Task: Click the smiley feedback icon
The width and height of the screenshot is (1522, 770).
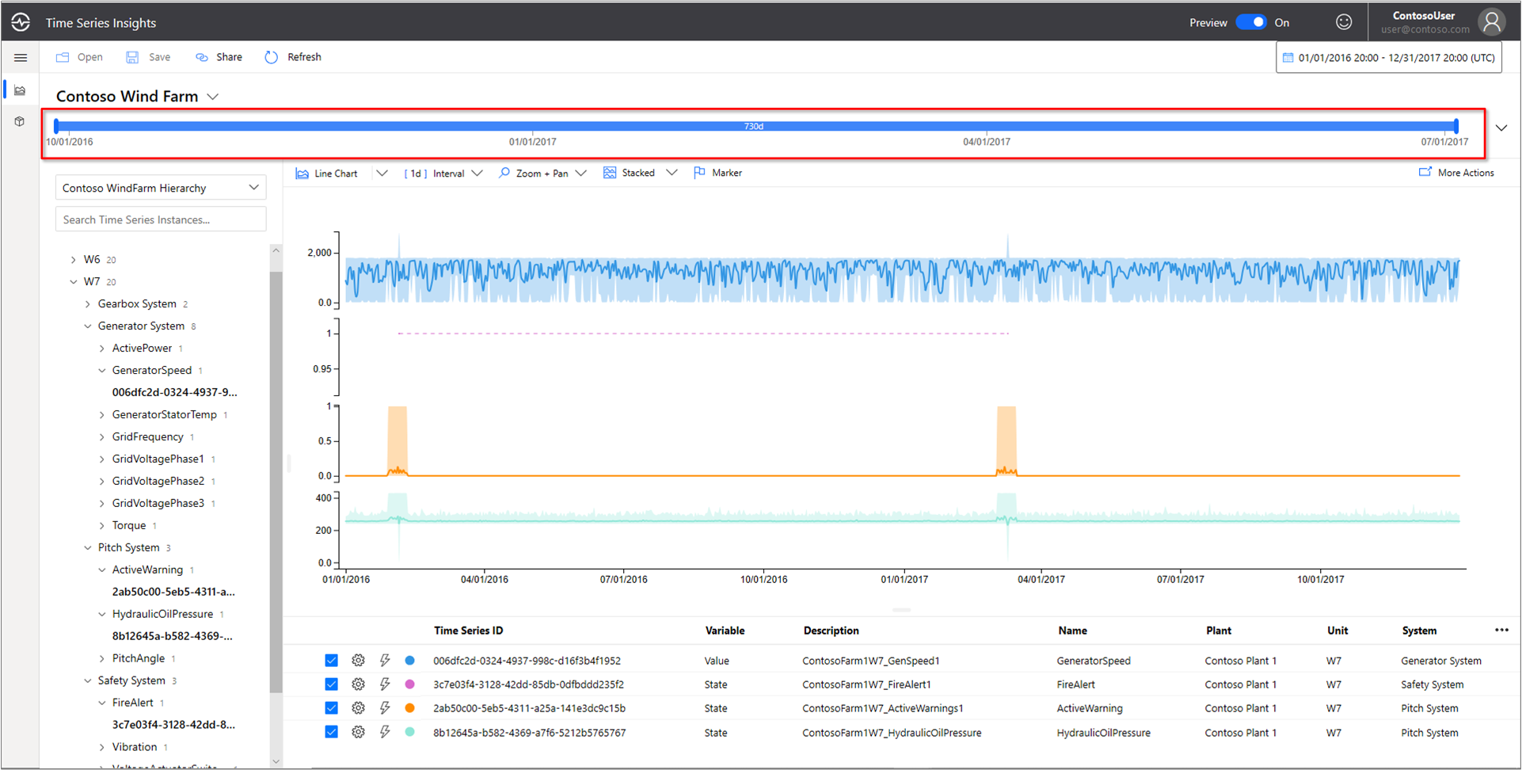Action: (1344, 22)
